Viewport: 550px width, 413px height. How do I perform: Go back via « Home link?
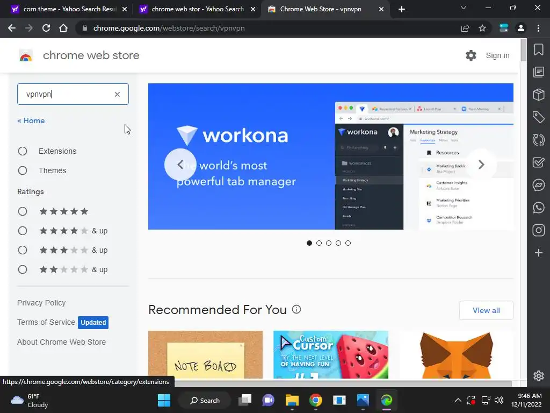click(31, 120)
